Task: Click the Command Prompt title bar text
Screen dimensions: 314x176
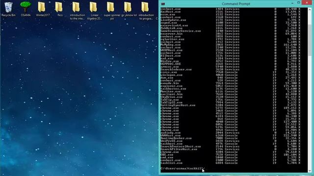Action: point(235,4)
